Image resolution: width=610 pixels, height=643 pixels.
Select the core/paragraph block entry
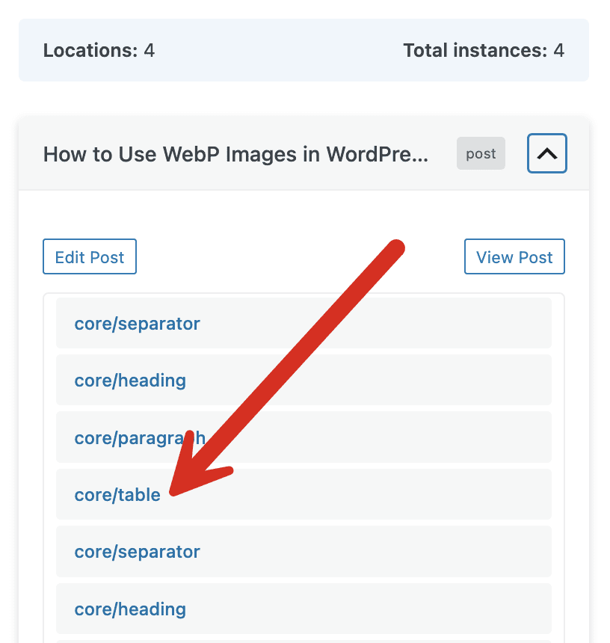point(139,437)
